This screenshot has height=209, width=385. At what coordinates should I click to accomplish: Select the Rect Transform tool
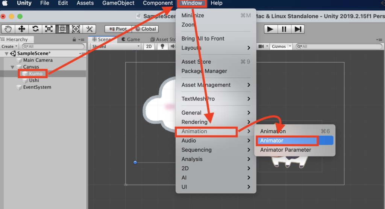(62, 29)
